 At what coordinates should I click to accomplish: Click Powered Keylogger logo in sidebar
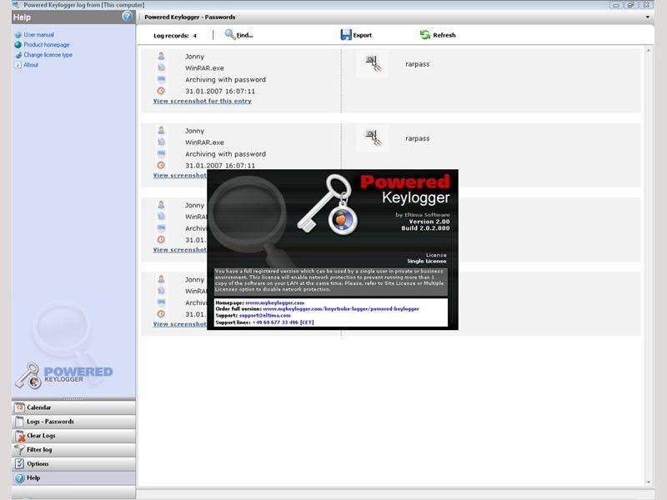point(64,374)
